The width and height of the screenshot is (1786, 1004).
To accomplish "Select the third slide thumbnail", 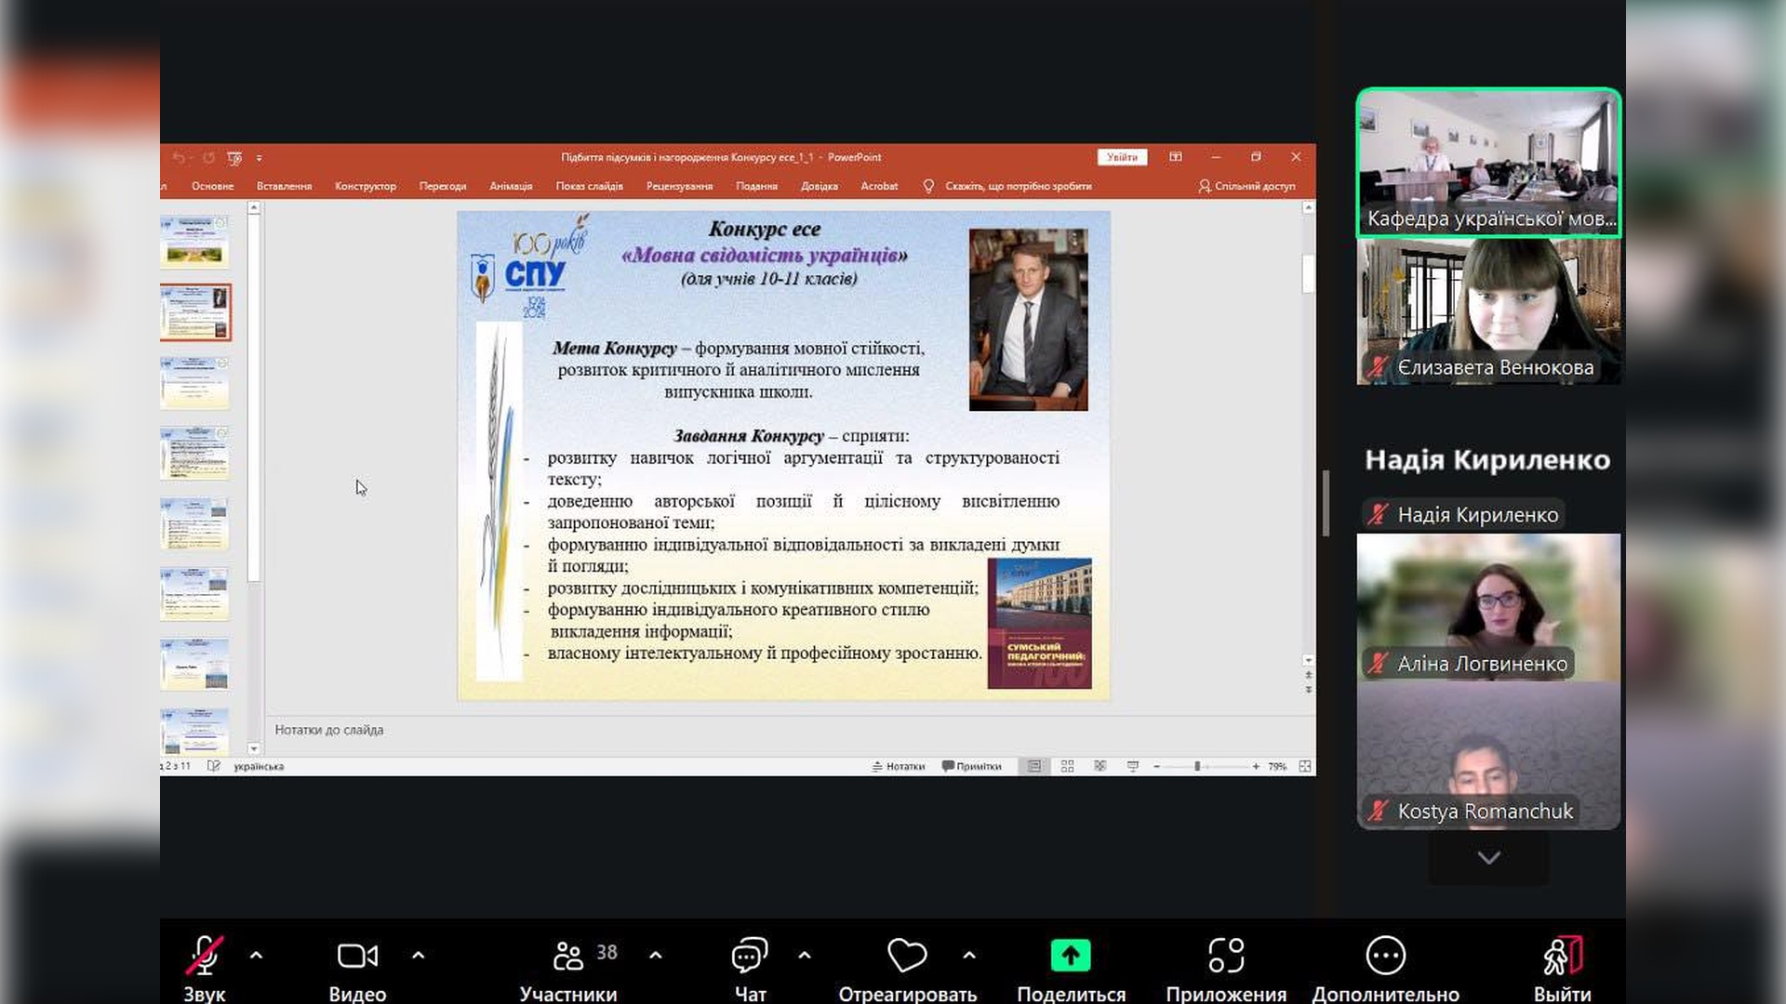I will pyautogui.click(x=194, y=382).
